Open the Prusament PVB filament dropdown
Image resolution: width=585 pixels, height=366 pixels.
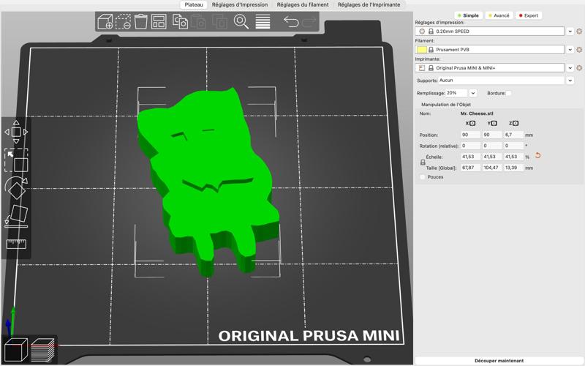click(570, 50)
